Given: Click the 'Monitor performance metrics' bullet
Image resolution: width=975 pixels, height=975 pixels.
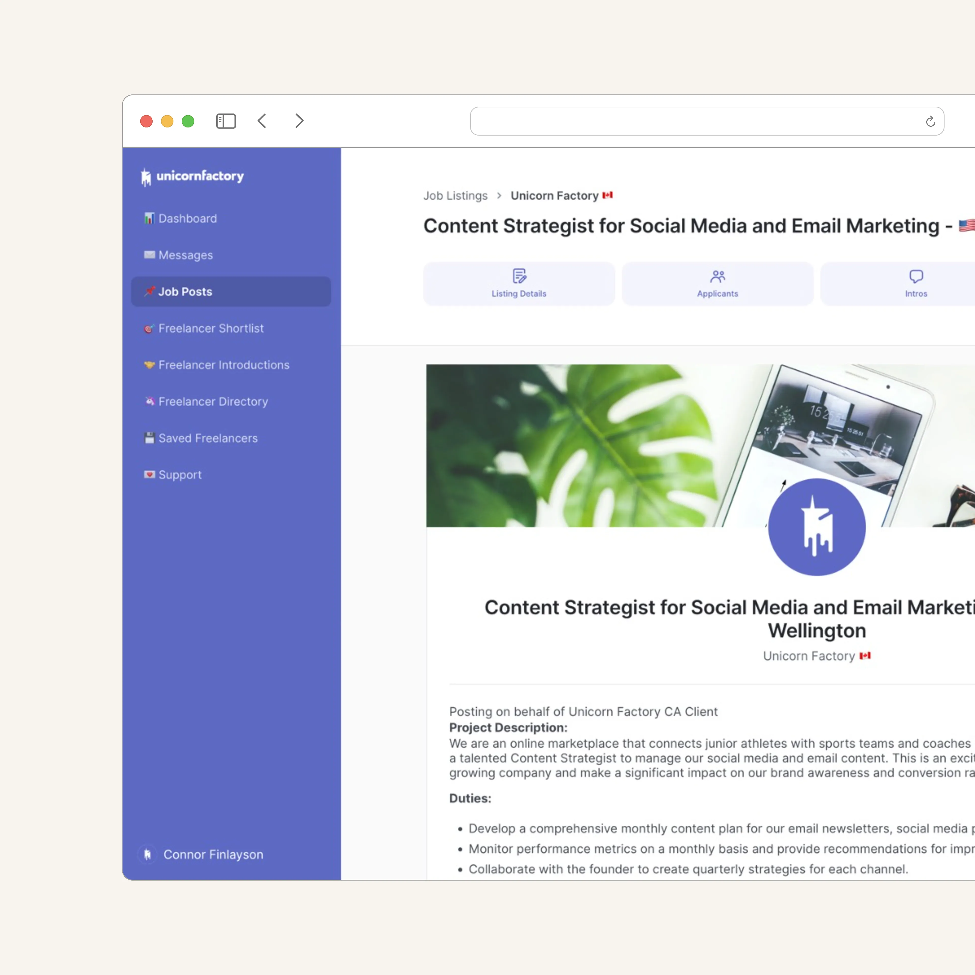Looking at the screenshot, I should [x=722, y=849].
